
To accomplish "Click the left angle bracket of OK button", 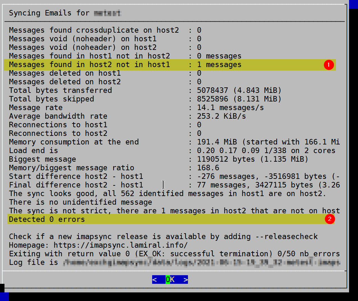I will coord(155,280).
